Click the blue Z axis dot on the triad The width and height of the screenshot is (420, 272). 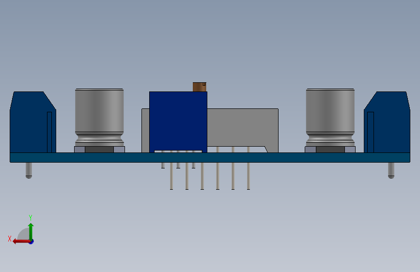click(x=31, y=242)
